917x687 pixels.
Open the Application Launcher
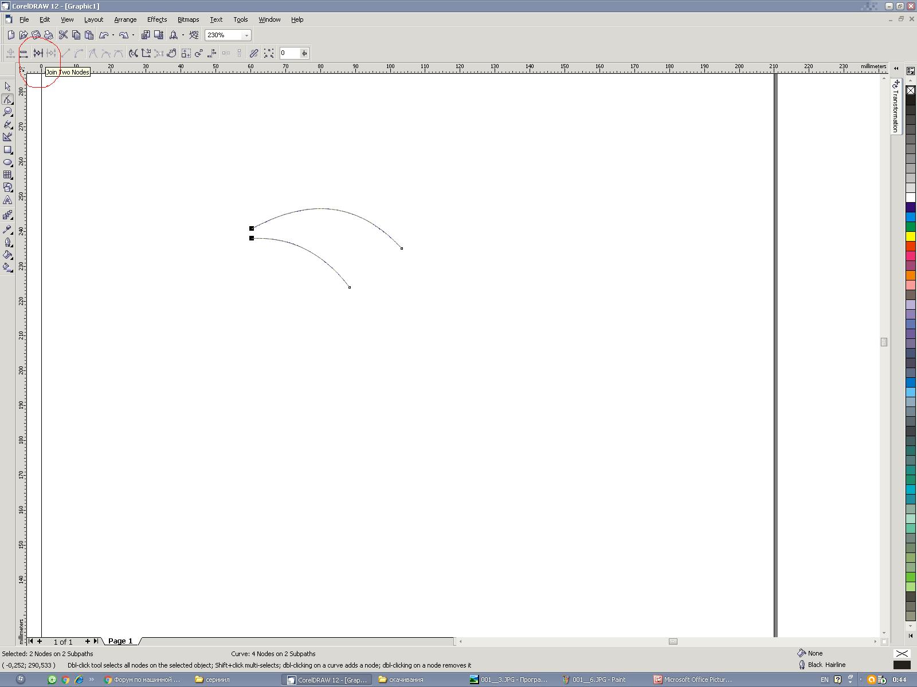[173, 35]
